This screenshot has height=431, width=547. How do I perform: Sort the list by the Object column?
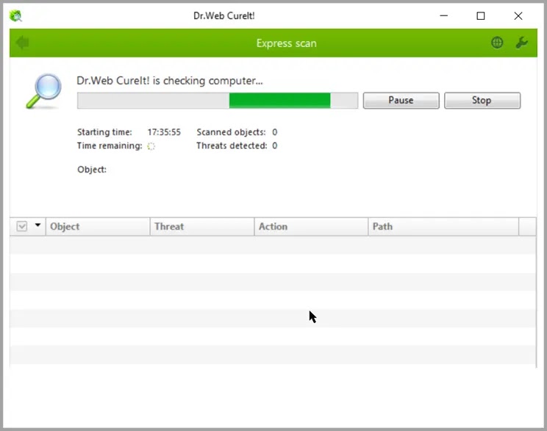pos(98,226)
